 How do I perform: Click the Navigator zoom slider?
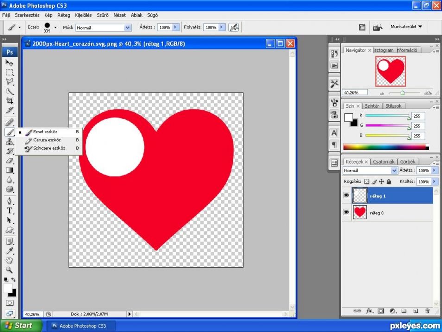pos(403,93)
